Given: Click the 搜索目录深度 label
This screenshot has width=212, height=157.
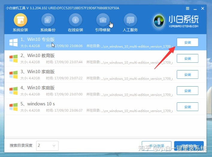Looking at the screenshot, I should coord(21,146).
